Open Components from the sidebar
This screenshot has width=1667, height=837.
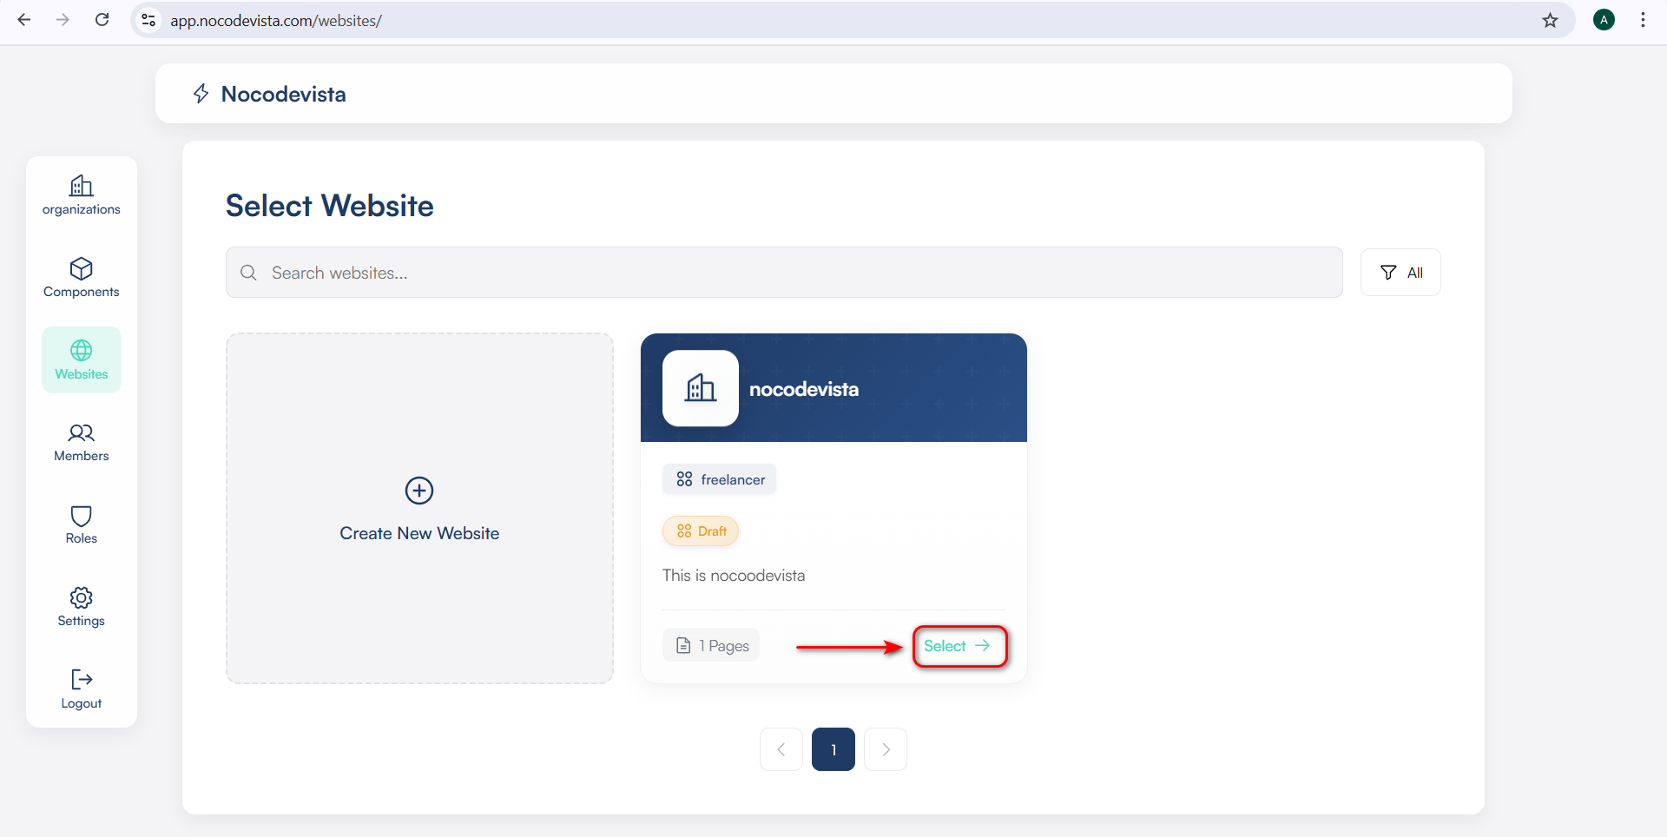point(81,268)
